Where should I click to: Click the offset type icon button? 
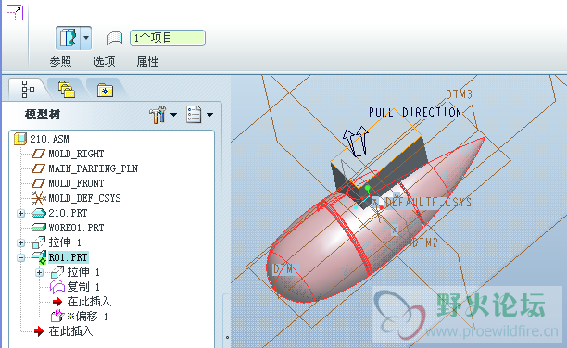68,38
